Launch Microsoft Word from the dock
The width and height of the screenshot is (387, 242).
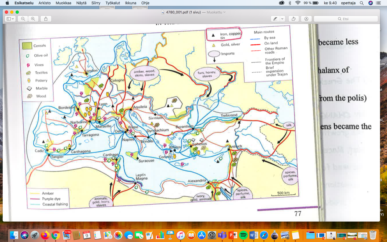click(x=253, y=236)
